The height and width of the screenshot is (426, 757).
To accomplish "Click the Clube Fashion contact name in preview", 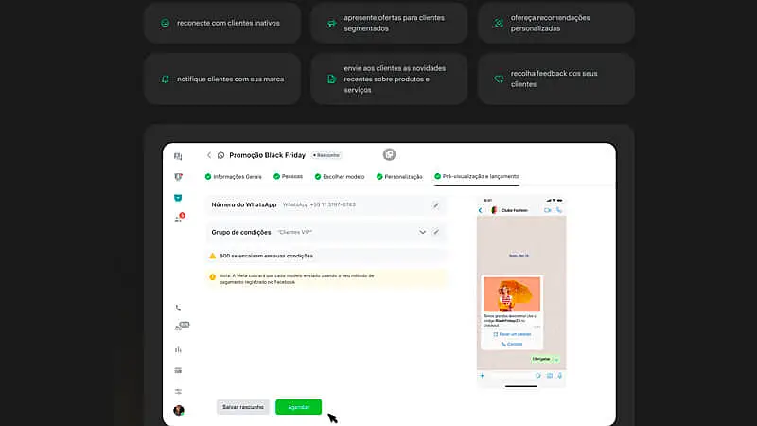I will (x=514, y=210).
